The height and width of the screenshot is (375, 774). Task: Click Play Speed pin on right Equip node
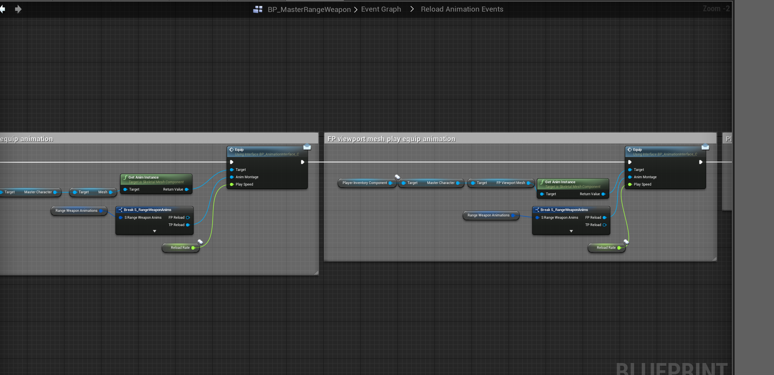630,184
